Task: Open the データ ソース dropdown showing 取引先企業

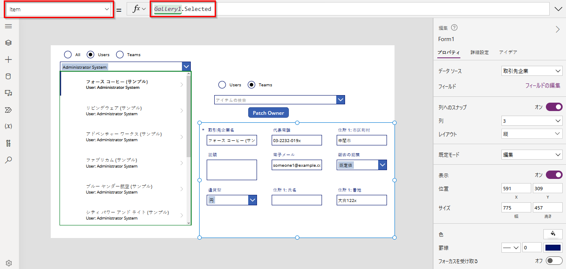Action: [532, 71]
